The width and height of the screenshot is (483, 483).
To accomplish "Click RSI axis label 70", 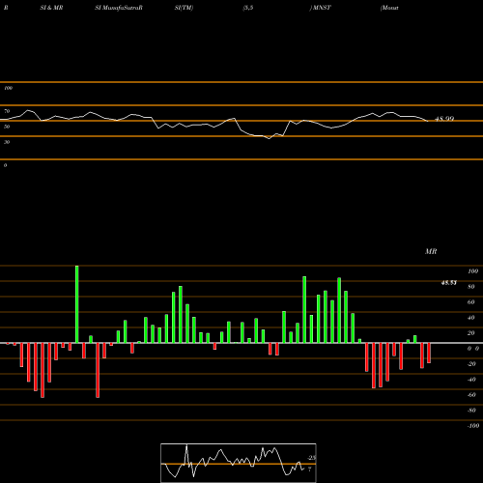I will coord(7,111).
